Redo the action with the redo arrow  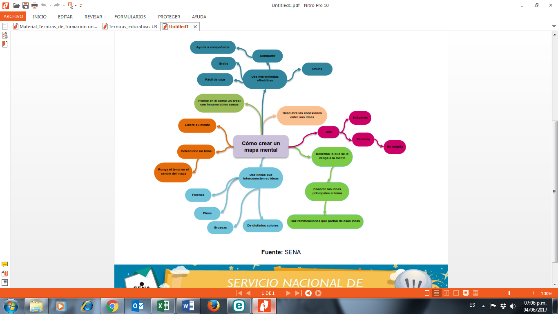[57, 5]
